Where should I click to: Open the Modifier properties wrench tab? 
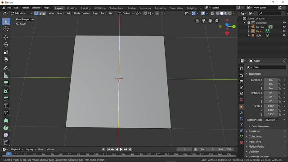(241, 113)
